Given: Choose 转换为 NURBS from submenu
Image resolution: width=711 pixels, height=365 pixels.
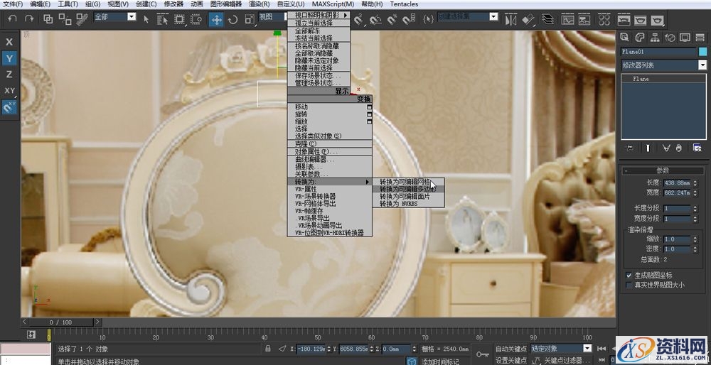Looking at the screenshot, I should [408, 204].
